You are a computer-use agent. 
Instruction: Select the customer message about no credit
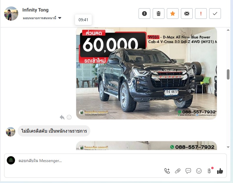click(54, 131)
